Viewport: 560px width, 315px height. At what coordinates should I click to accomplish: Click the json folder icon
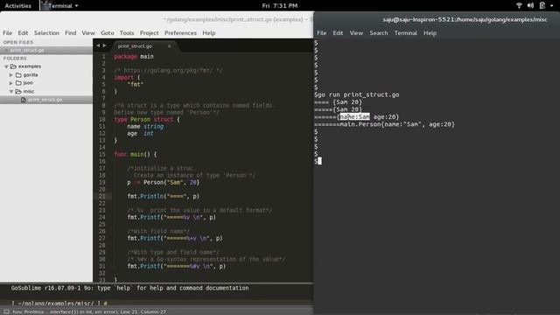(18, 83)
